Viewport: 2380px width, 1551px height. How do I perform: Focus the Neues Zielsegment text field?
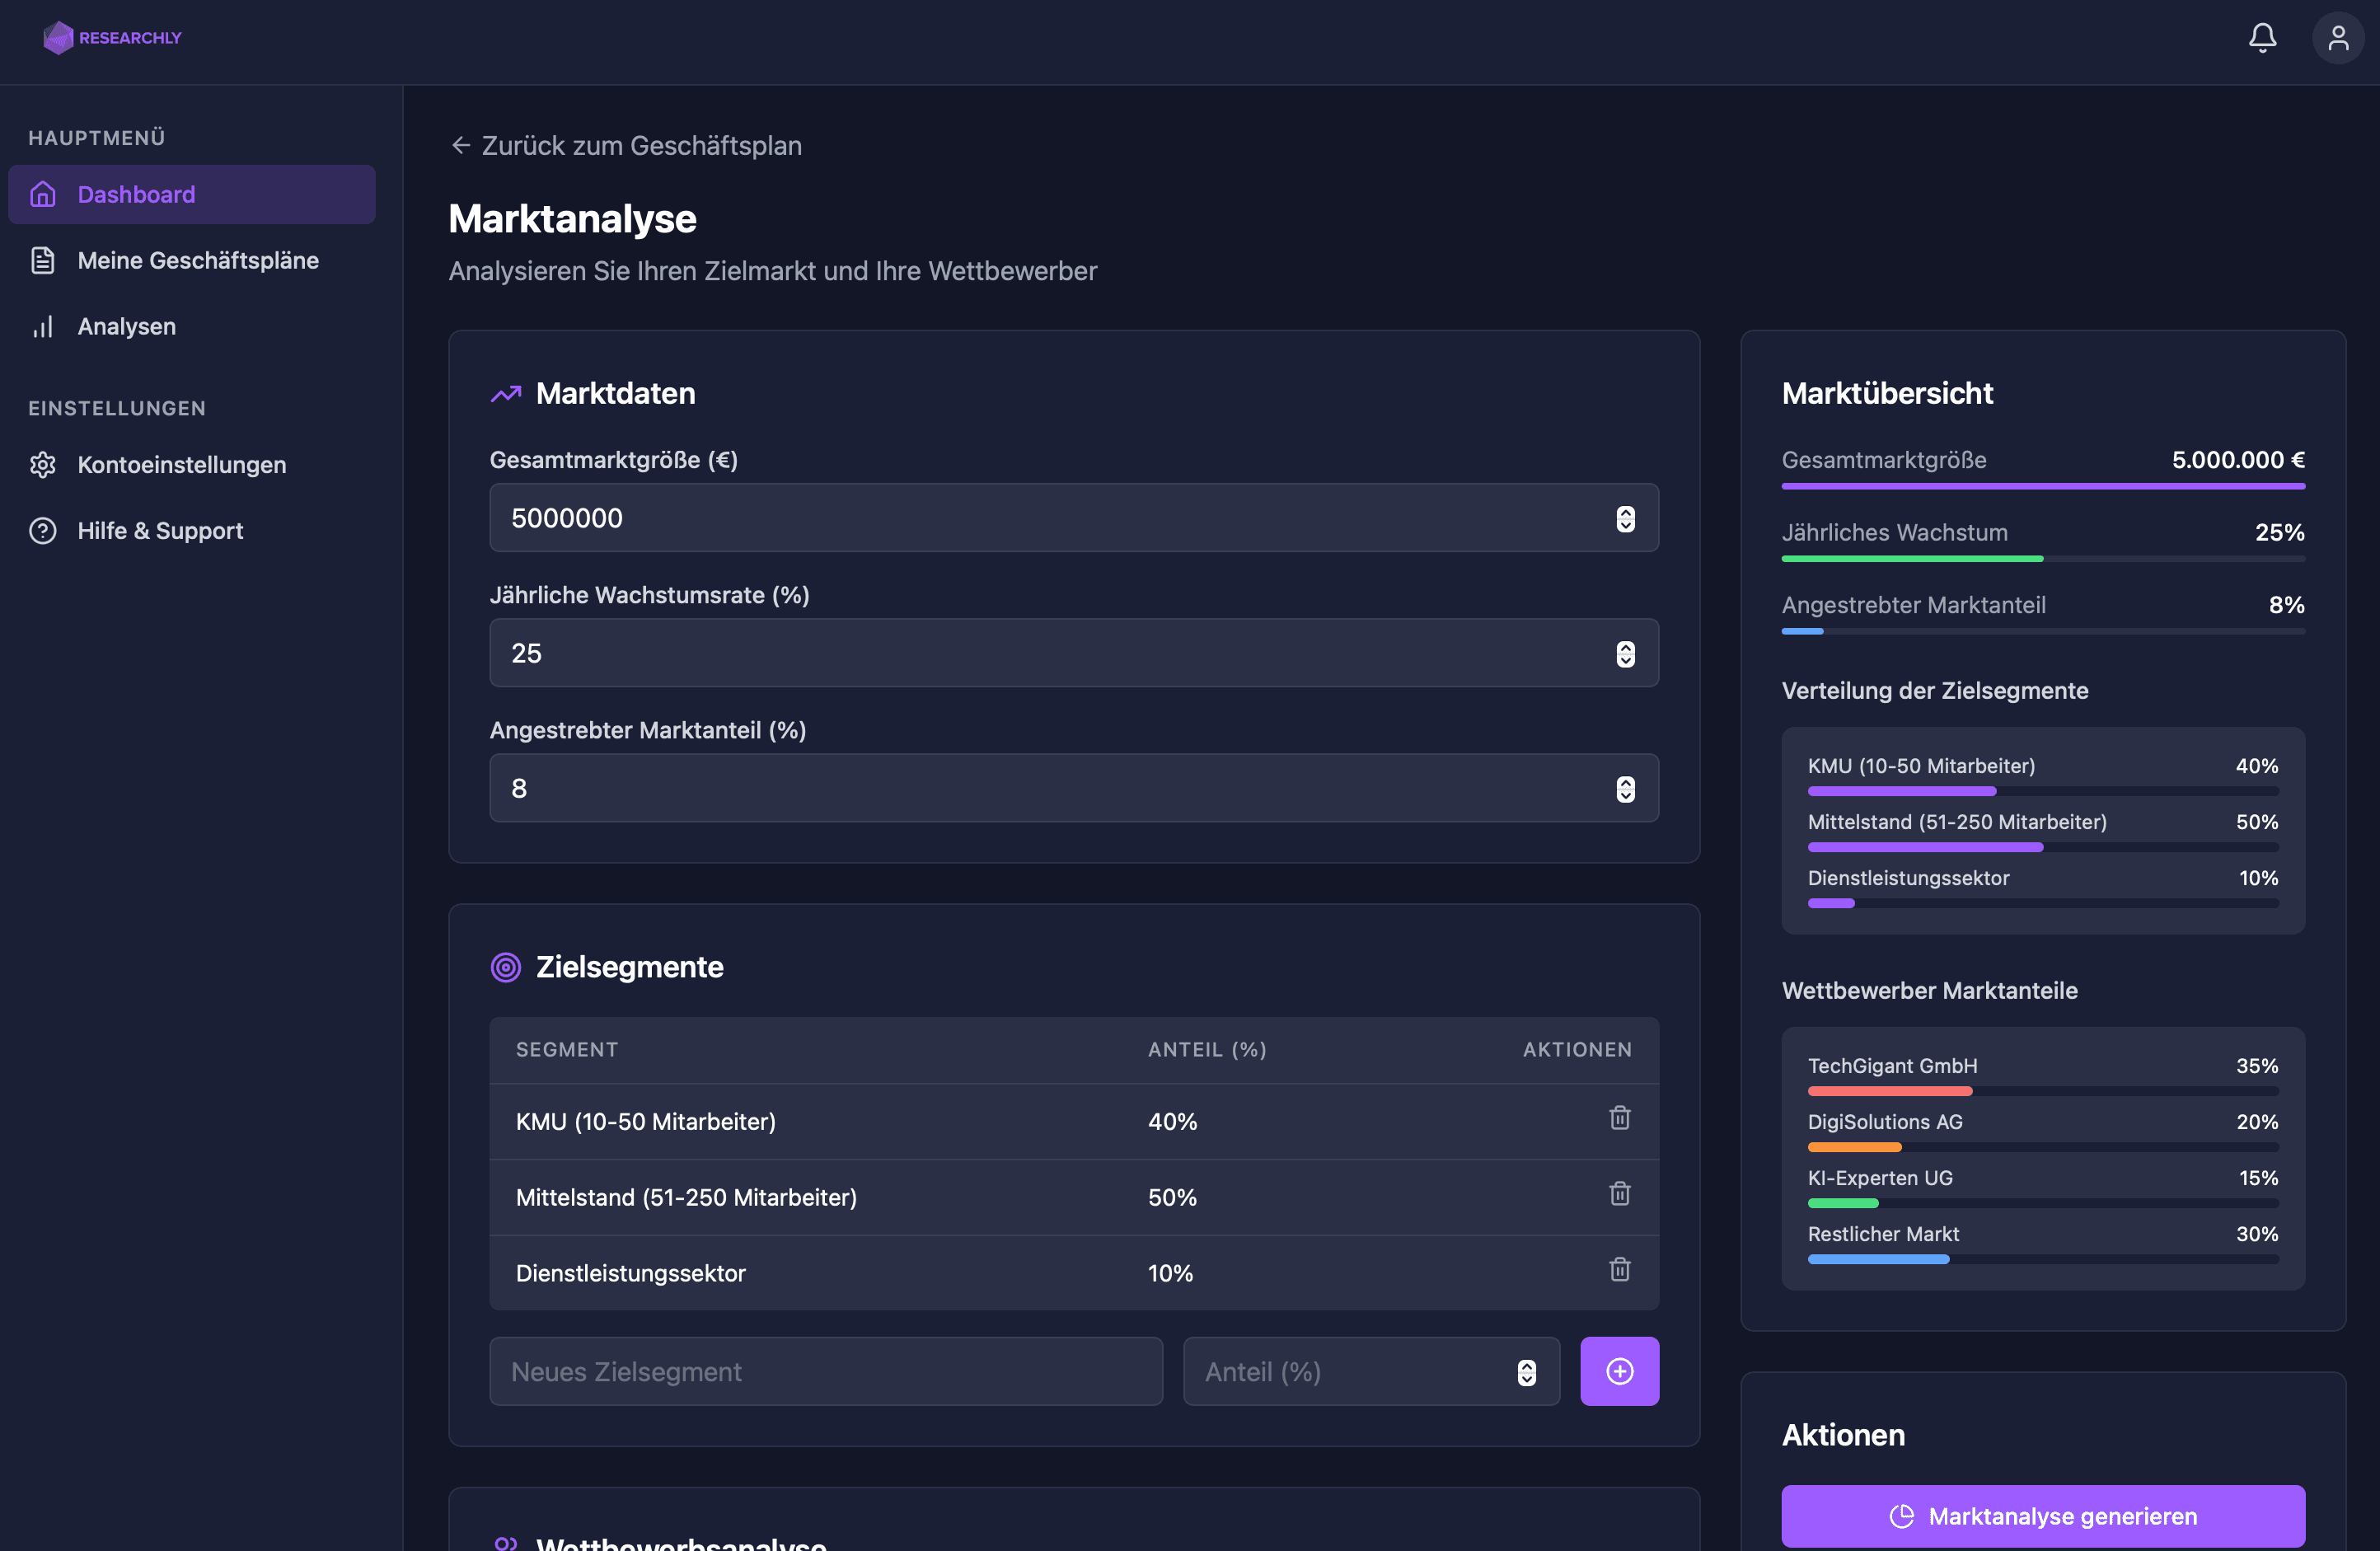[x=826, y=1371]
